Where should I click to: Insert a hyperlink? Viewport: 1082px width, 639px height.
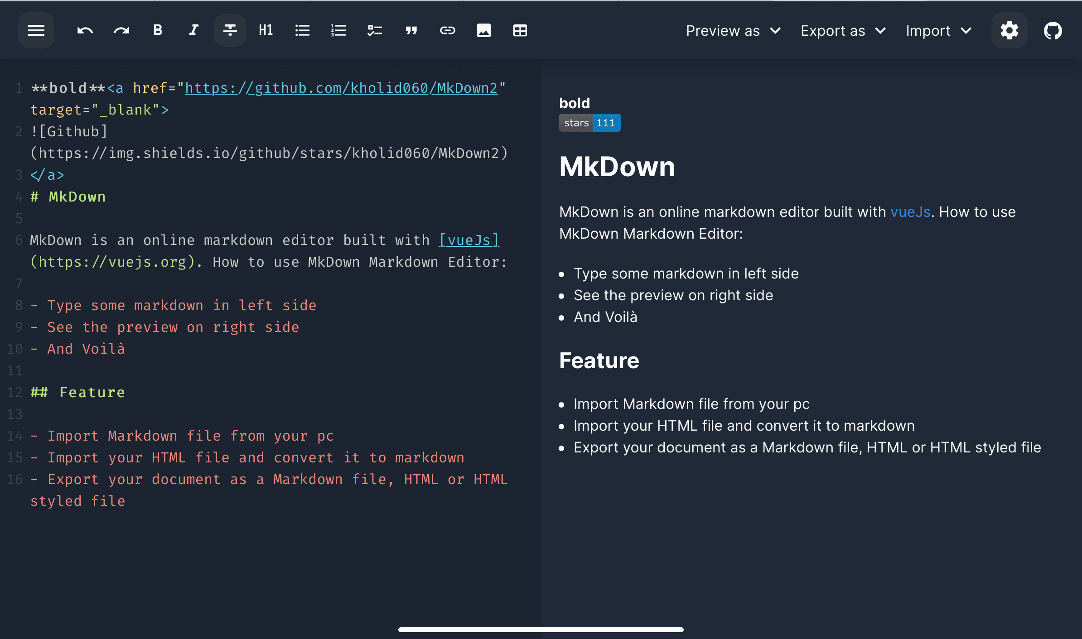click(x=447, y=30)
